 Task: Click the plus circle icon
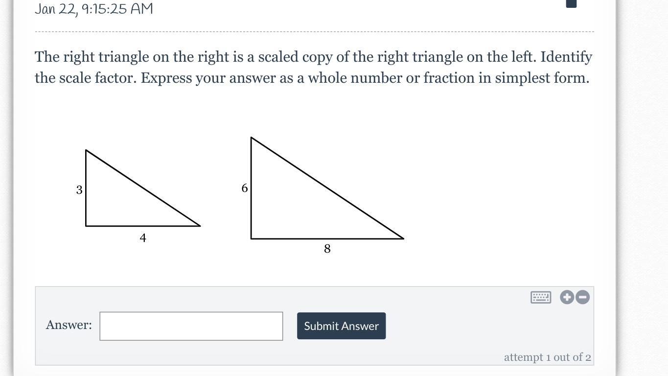pos(567,297)
